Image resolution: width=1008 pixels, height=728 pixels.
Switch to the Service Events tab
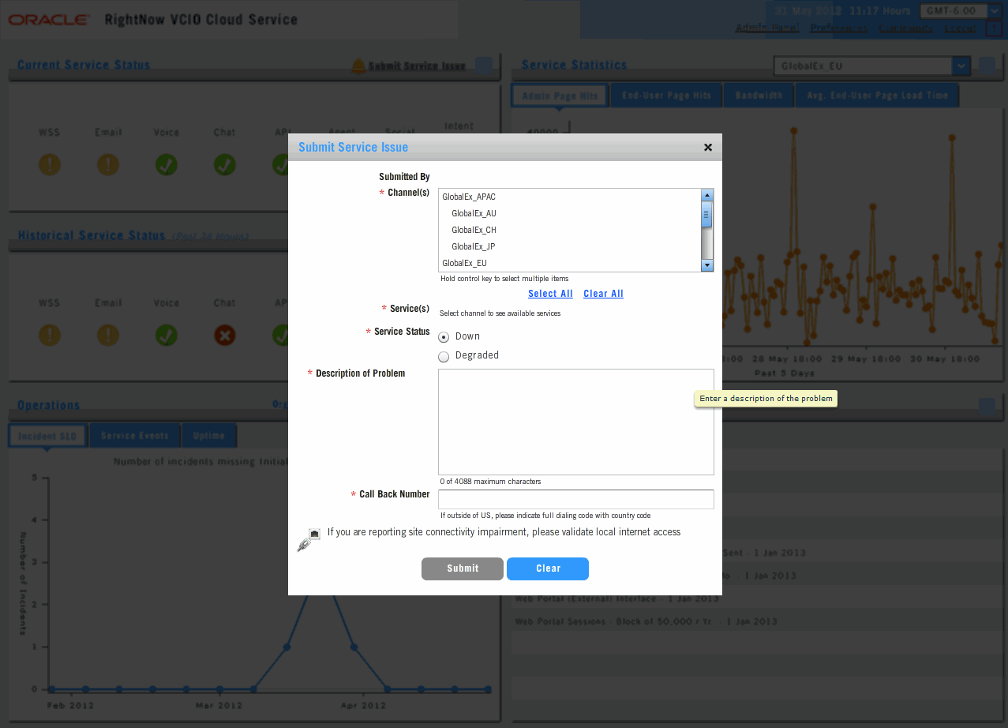coord(135,436)
